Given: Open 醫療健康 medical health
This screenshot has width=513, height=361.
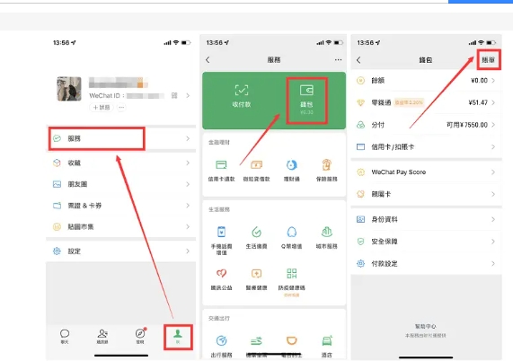Looking at the screenshot, I should 257,279.
